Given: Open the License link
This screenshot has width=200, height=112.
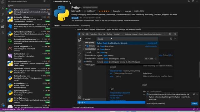Looking at the screenshot, I should (x=128, y=11).
